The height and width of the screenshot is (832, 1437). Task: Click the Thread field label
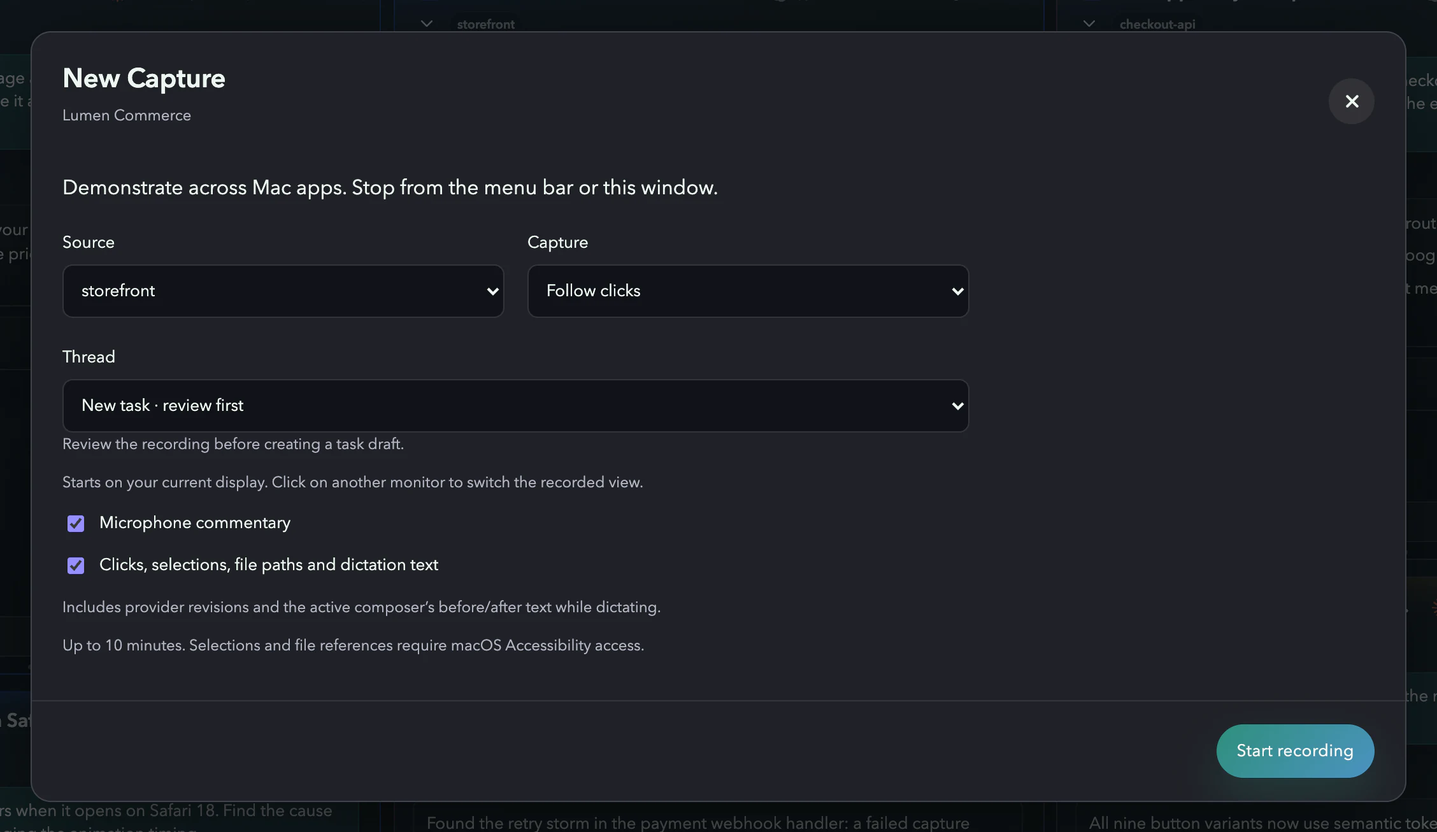(x=89, y=357)
